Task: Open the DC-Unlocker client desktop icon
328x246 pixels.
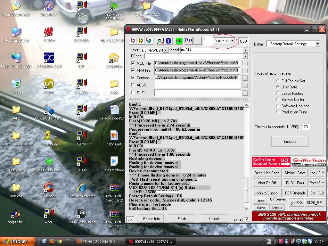Action: pos(49,112)
